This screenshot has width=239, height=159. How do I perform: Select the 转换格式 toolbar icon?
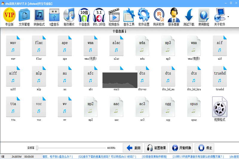pos(39,17)
